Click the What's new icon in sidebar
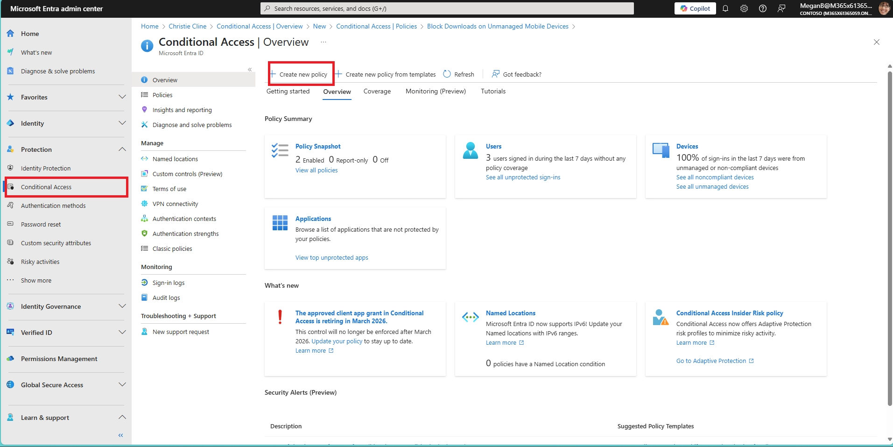Viewport: 893px width, 447px height. click(10, 52)
